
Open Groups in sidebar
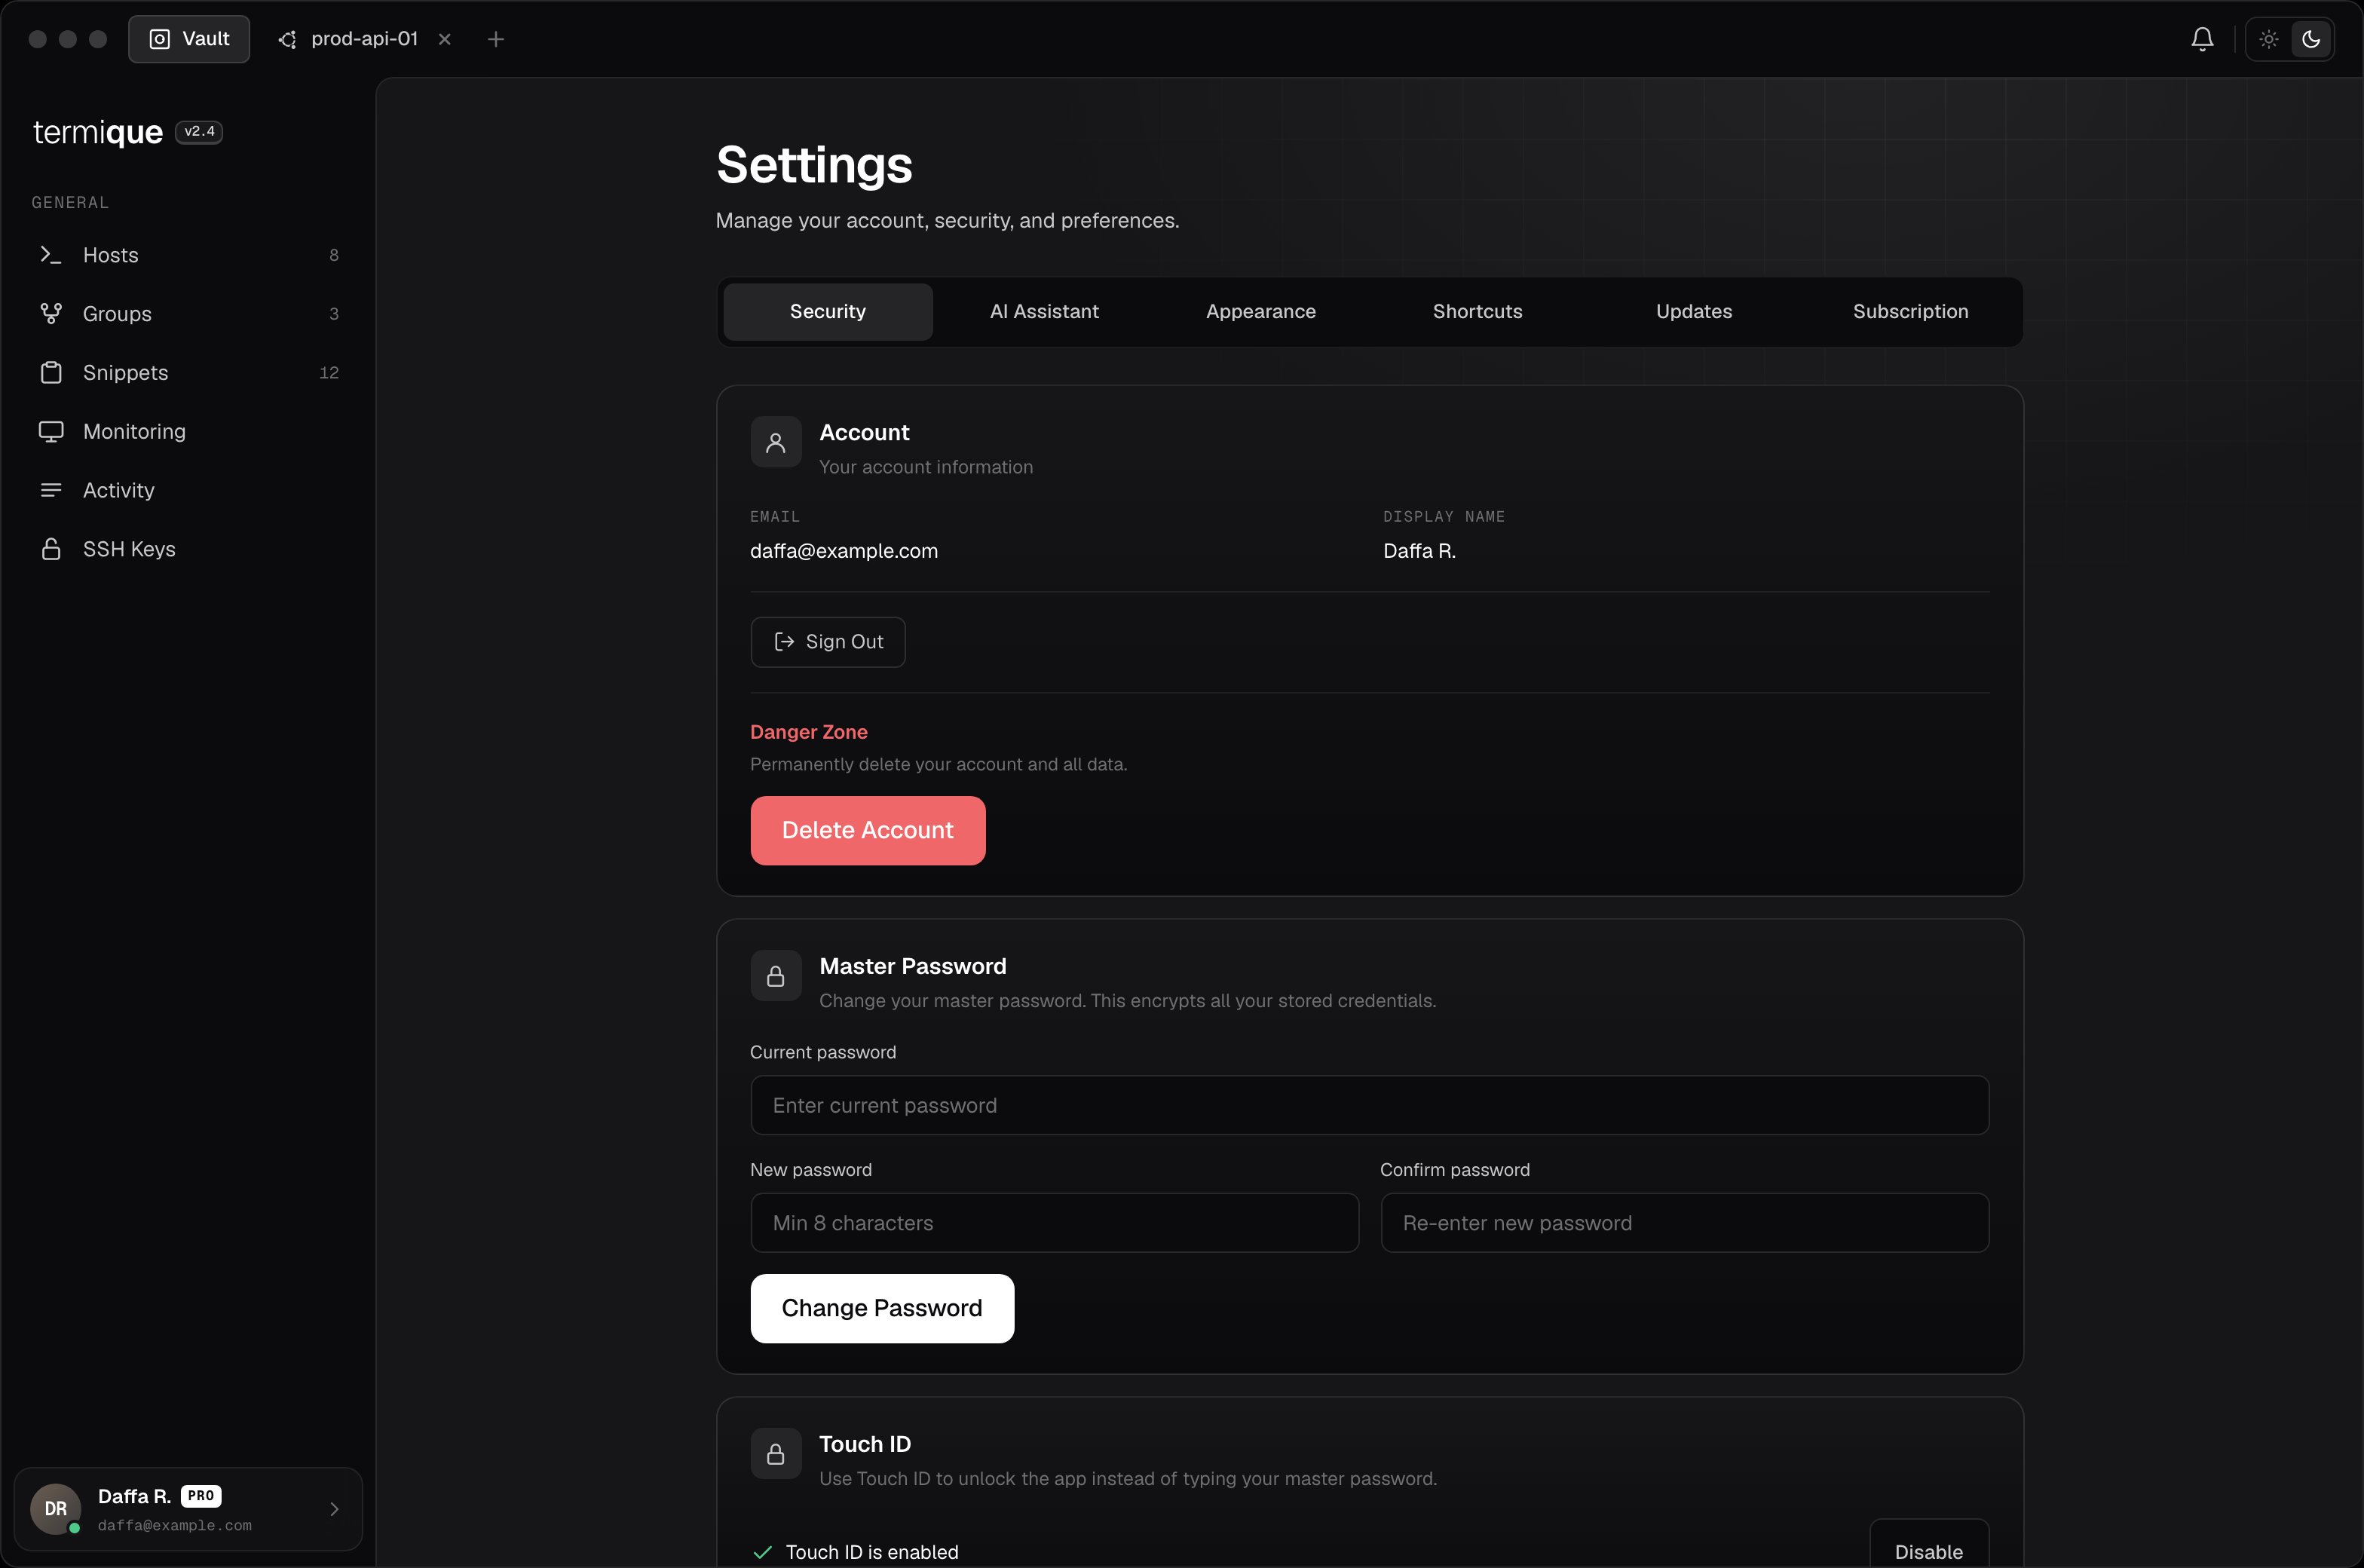(189, 314)
